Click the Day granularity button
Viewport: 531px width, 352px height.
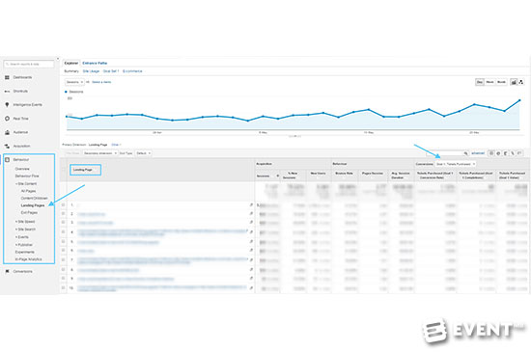480,82
